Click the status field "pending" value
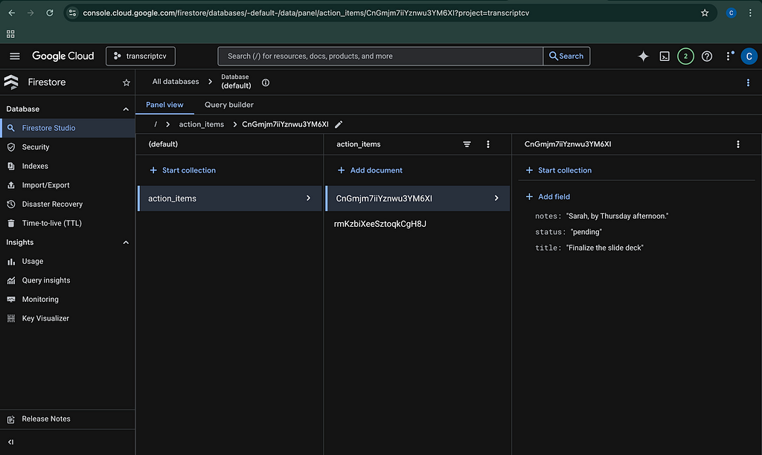 586,232
